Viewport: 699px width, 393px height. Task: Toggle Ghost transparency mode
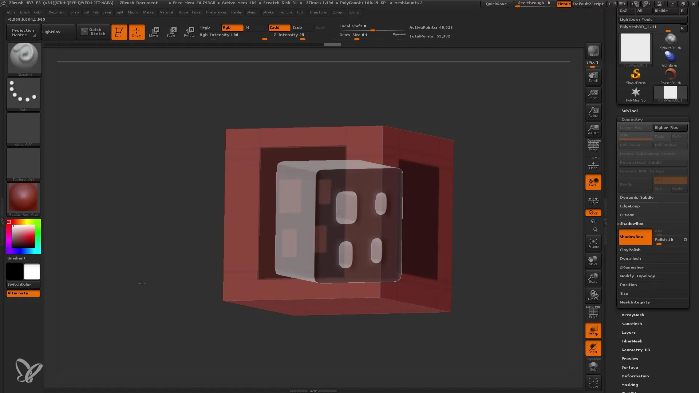(x=593, y=348)
